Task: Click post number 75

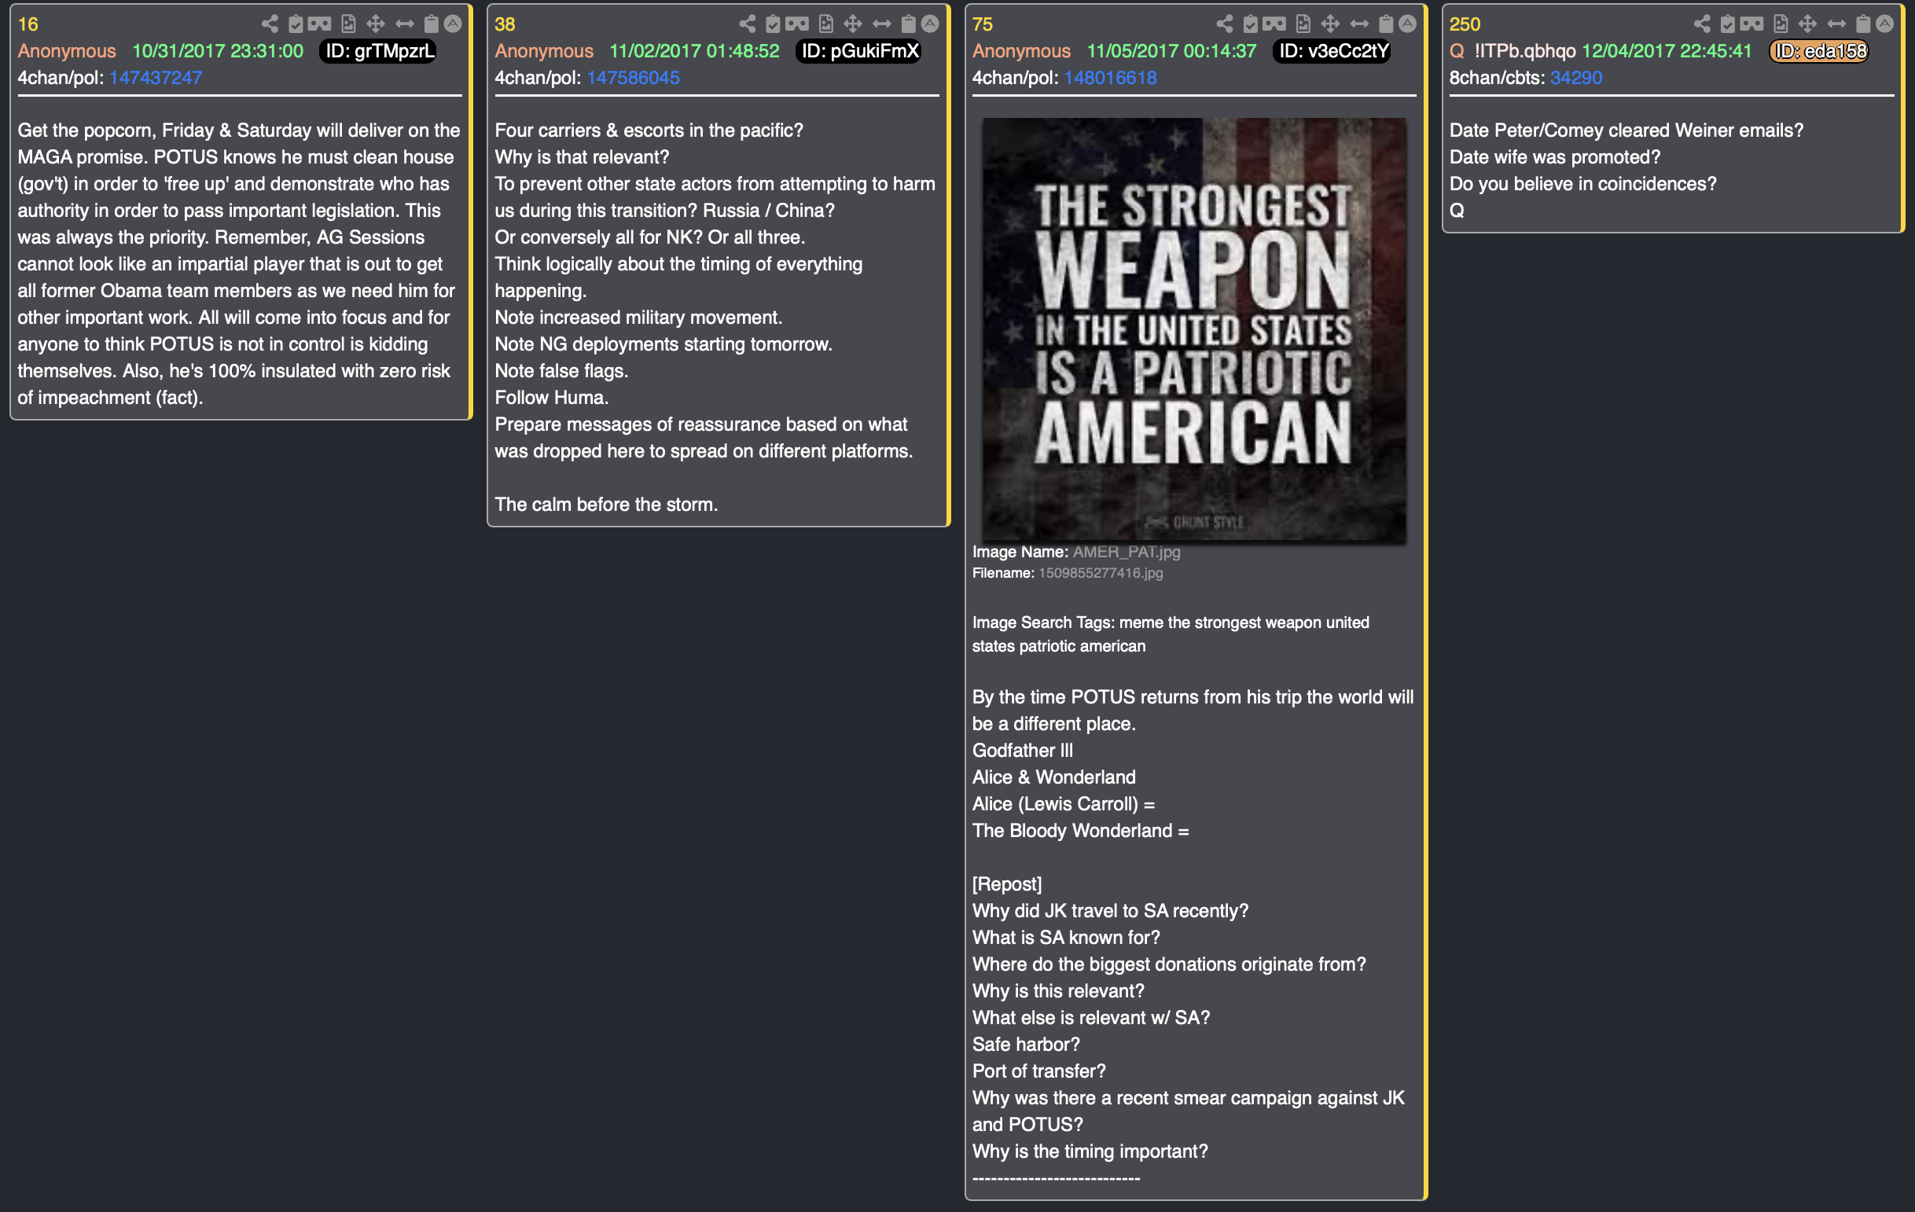Action: [983, 24]
